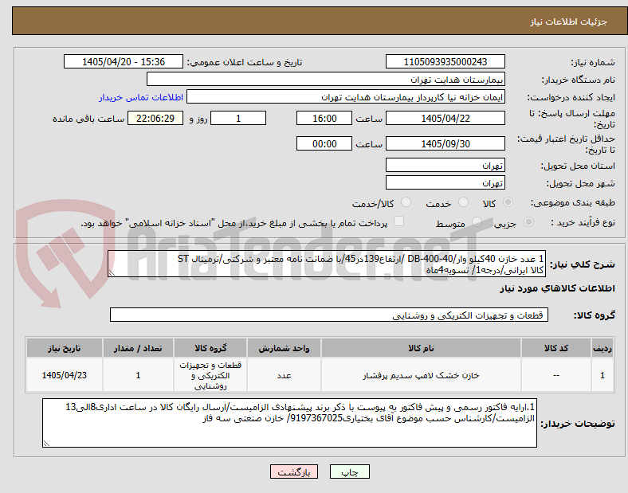
Task: Click the واحد شمارش column header
Action: [284, 348]
